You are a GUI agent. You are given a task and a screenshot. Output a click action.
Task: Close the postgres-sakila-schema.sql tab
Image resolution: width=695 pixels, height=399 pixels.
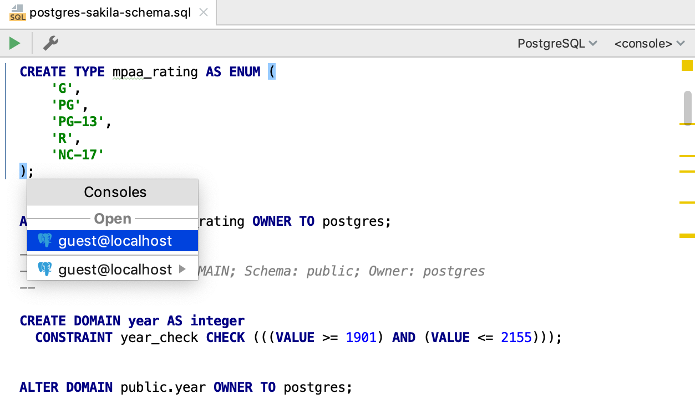tap(204, 12)
